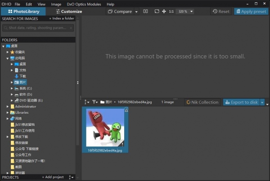Open the image filter funnel dropdown
The image size is (270, 181).
click(x=95, y=102)
